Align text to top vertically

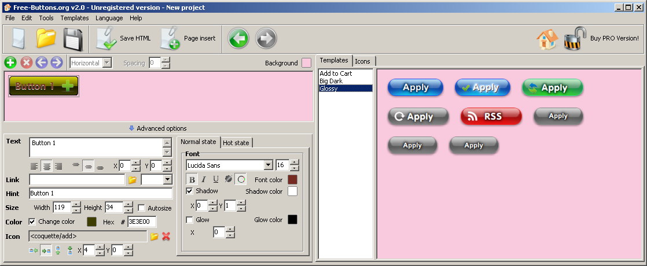coord(76,166)
